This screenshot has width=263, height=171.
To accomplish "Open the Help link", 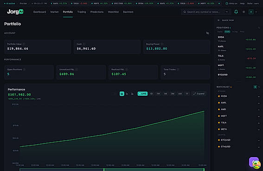I will pos(242,3).
